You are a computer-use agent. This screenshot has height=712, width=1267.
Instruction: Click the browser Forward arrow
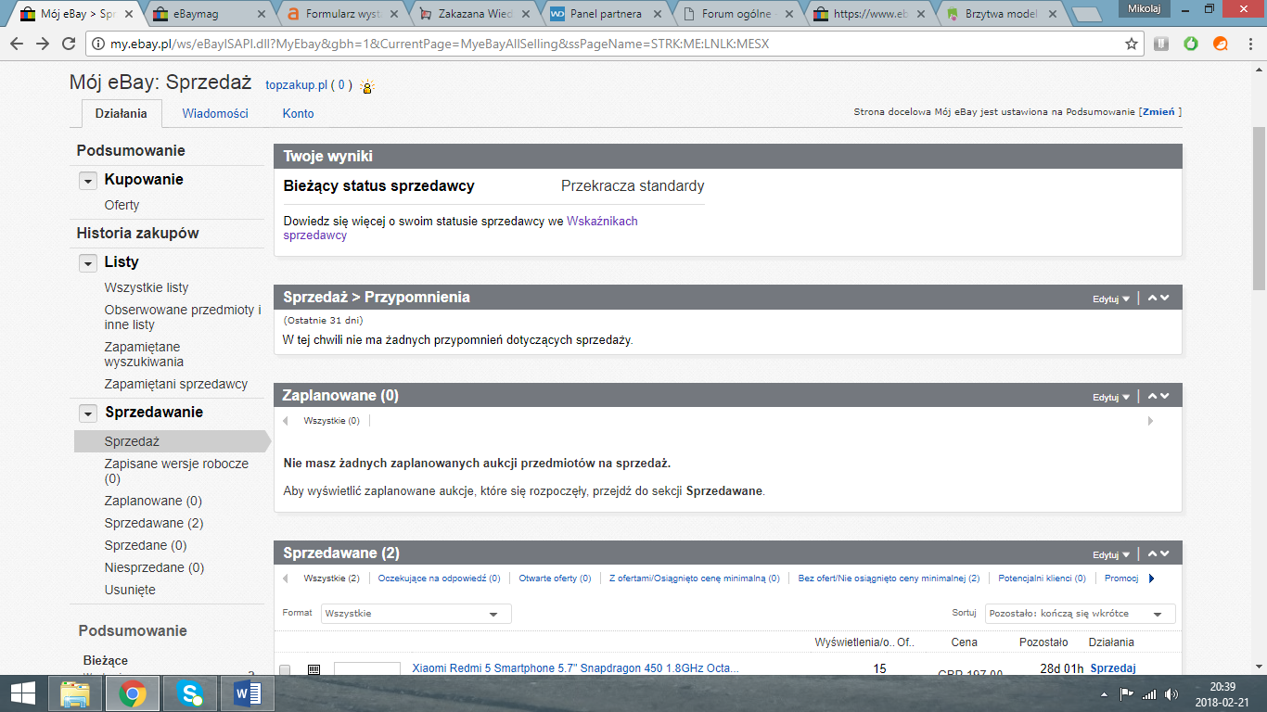pyautogui.click(x=43, y=44)
